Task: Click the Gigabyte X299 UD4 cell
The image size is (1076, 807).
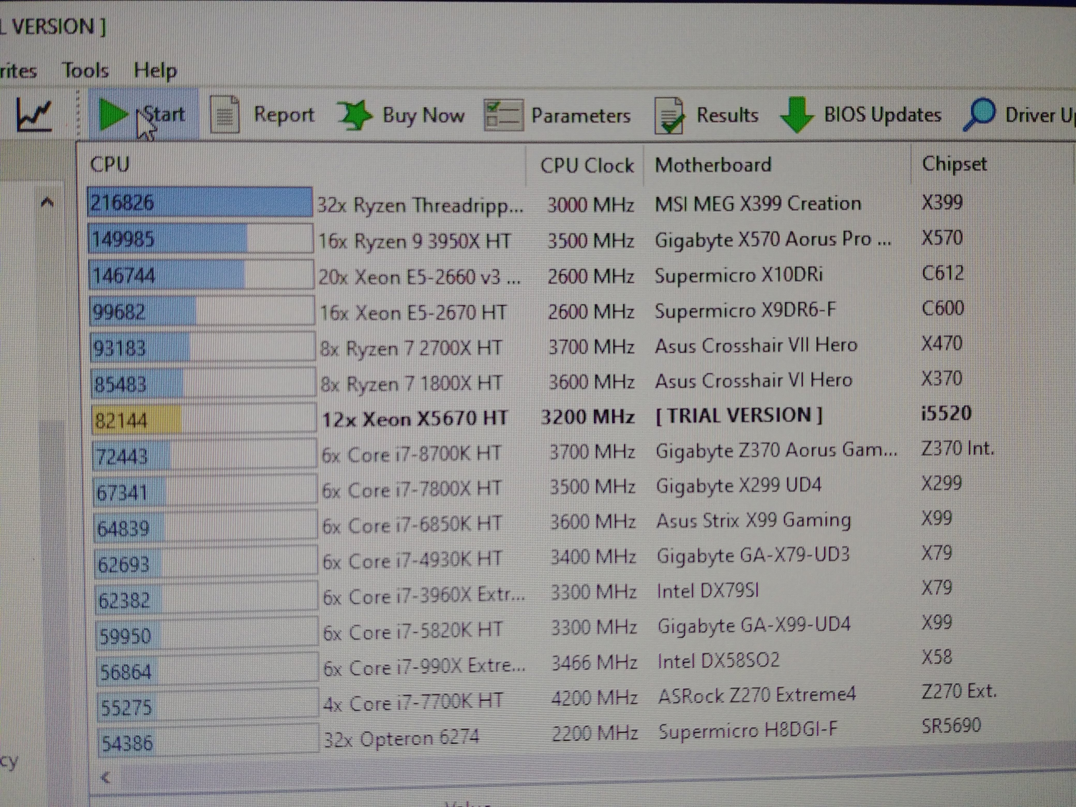Action: (739, 485)
